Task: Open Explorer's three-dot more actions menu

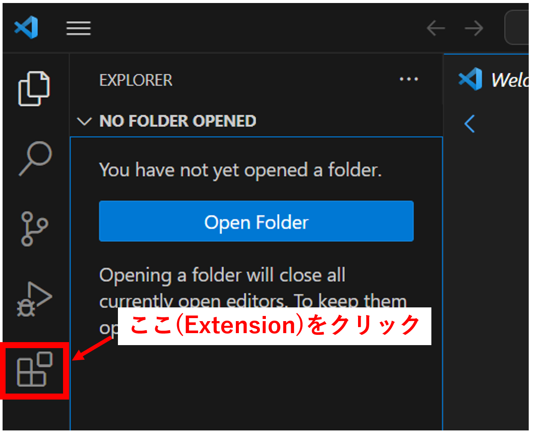Action: coord(409,79)
